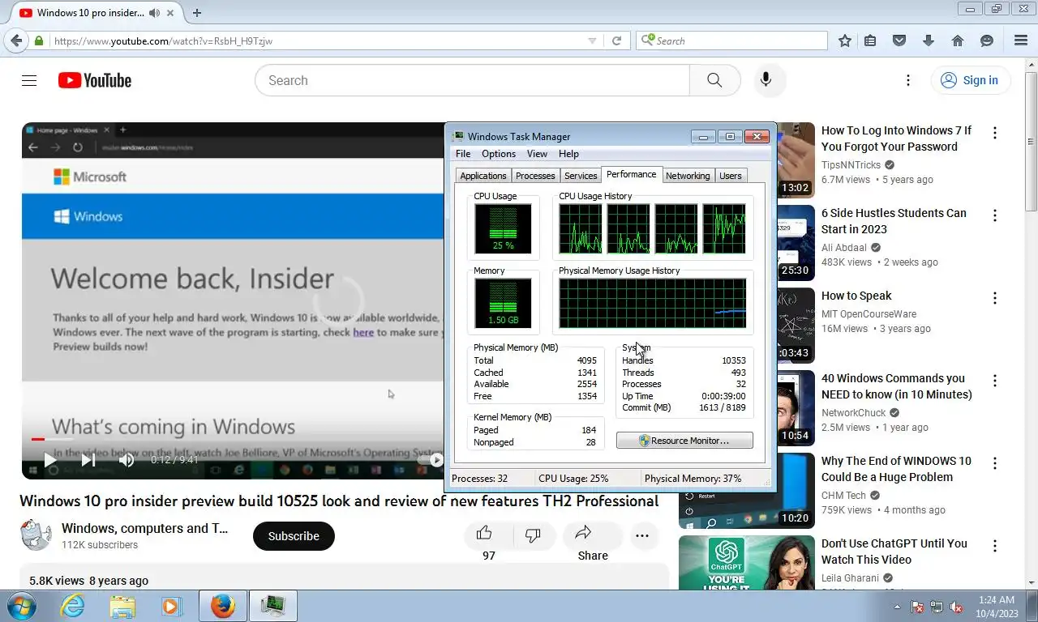Open the Firefox hamburger menu
Image resolution: width=1038 pixels, height=622 pixels.
coord(1021,40)
